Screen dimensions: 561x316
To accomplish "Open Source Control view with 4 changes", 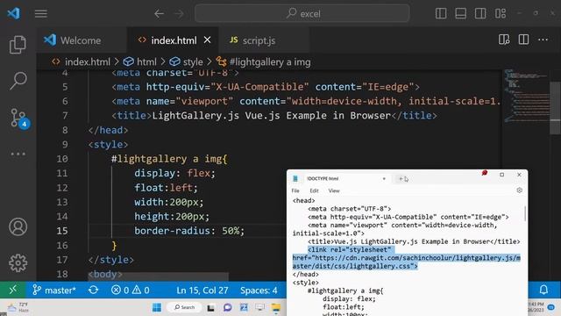I will point(18,118).
